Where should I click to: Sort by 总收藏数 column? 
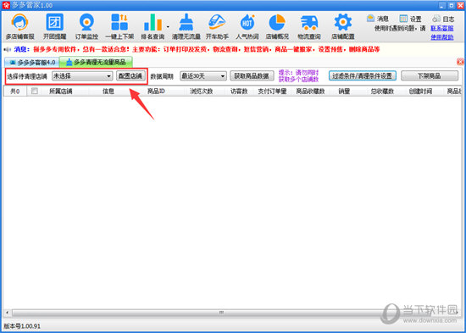click(382, 92)
